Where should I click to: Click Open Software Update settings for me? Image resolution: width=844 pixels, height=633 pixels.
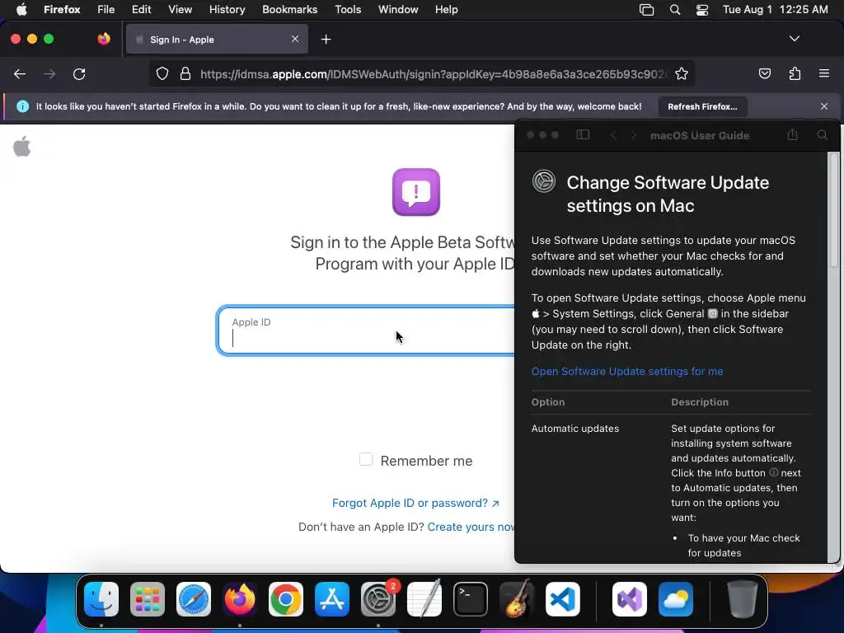(x=627, y=372)
